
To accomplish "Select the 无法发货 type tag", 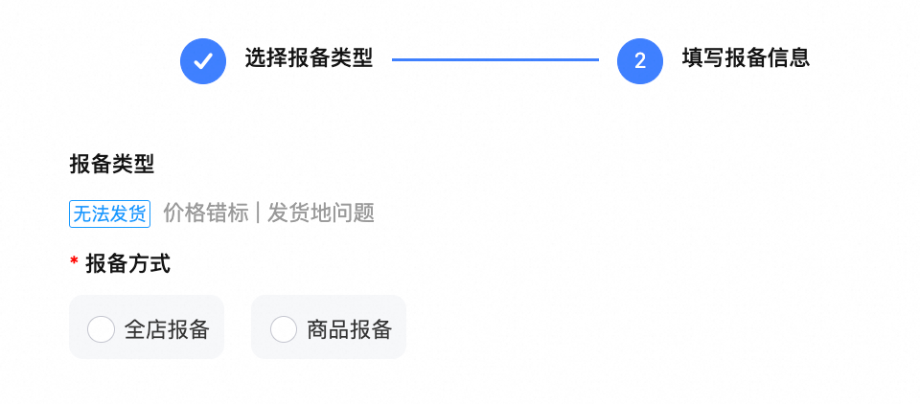I will click(x=109, y=213).
